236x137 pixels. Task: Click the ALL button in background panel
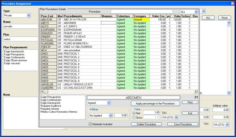[x=208, y=18]
